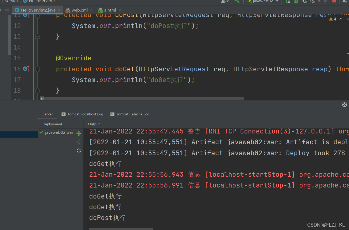Click the Tomcat Catalina Log tab icon
This screenshot has width=349, height=230.
112,114
